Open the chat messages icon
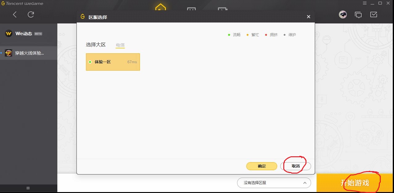 (x=358, y=14)
